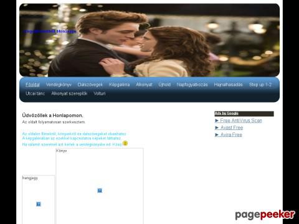The image size is (299, 224).
Task: Click the yellow smiley emoticon
Action: coord(125,143)
